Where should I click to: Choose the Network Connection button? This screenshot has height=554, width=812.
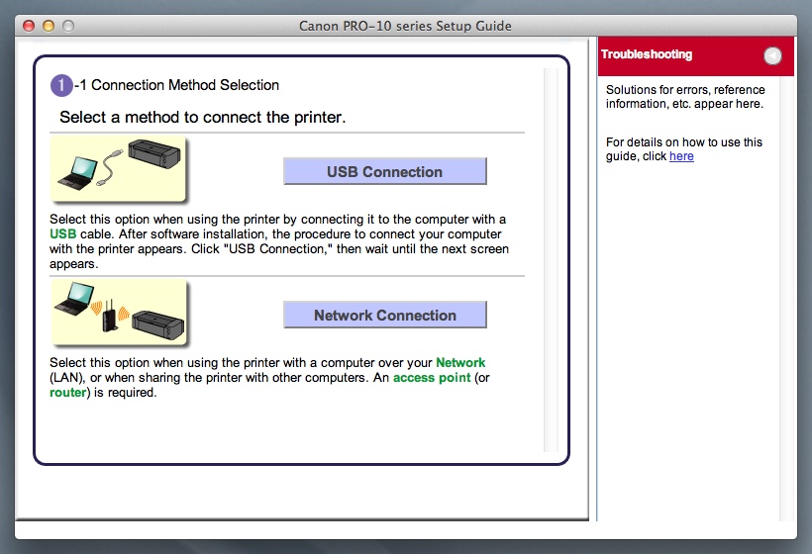[x=384, y=316]
